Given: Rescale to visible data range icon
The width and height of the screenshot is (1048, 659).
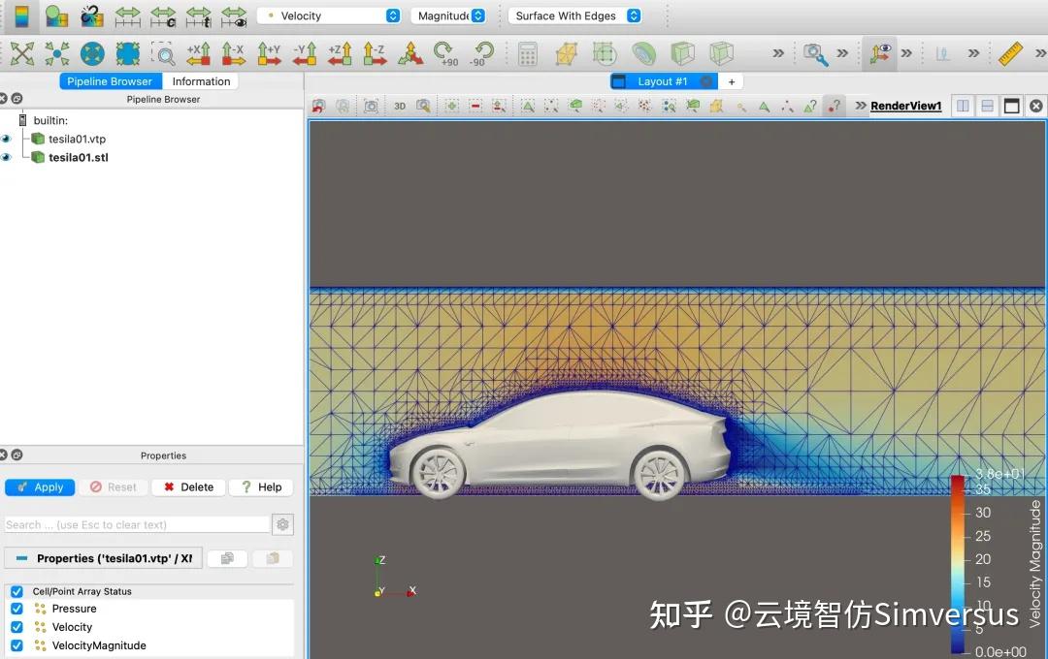Looking at the screenshot, I should coord(234,16).
